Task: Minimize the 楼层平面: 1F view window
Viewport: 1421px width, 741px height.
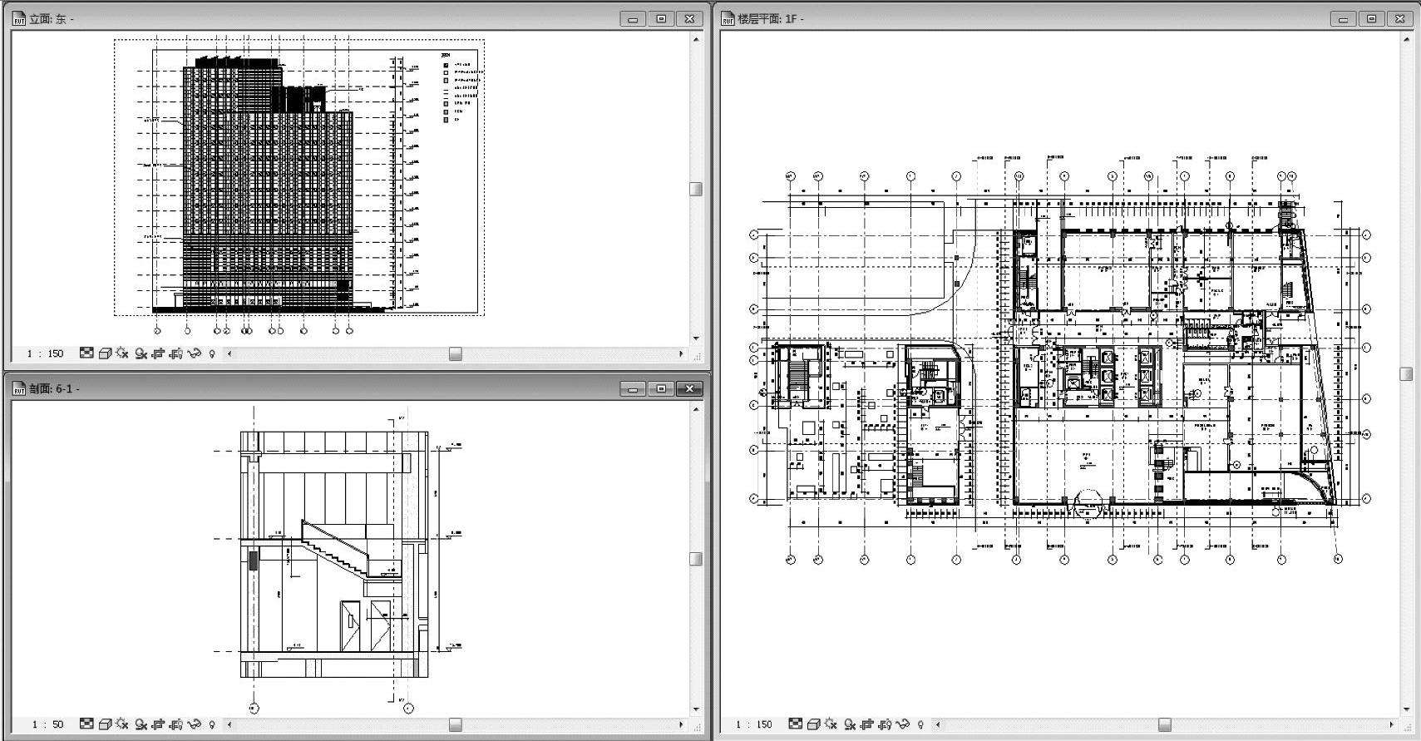Action: click(1344, 18)
